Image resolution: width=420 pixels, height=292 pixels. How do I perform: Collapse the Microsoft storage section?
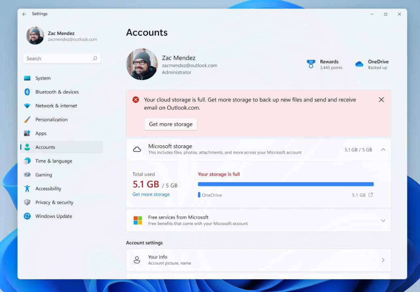383,150
